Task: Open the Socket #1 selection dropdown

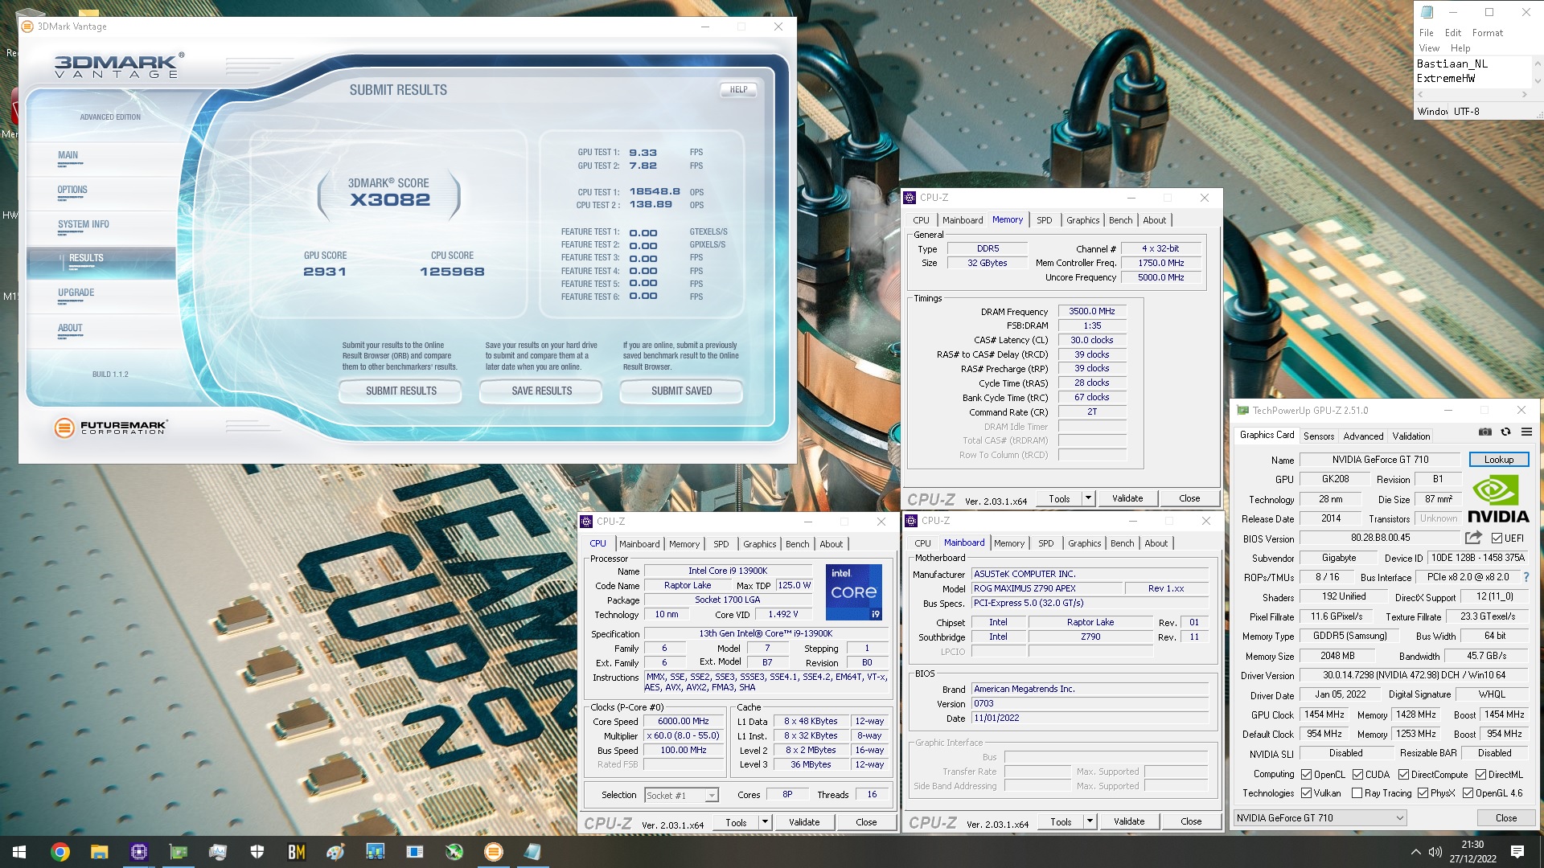Action: point(681,796)
